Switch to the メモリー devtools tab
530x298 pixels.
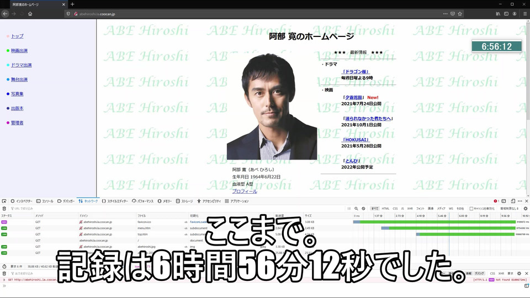point(165,201)
